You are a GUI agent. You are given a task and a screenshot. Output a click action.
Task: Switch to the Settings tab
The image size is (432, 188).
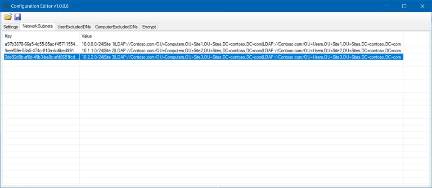click(11, 27)
